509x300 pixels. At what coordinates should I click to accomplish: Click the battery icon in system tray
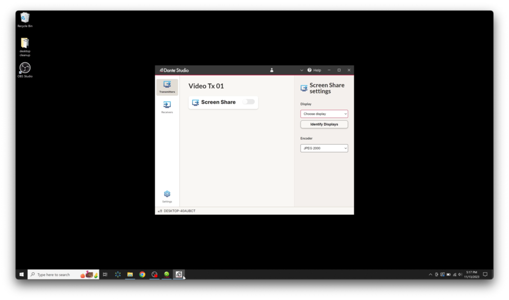click(448, 274)
